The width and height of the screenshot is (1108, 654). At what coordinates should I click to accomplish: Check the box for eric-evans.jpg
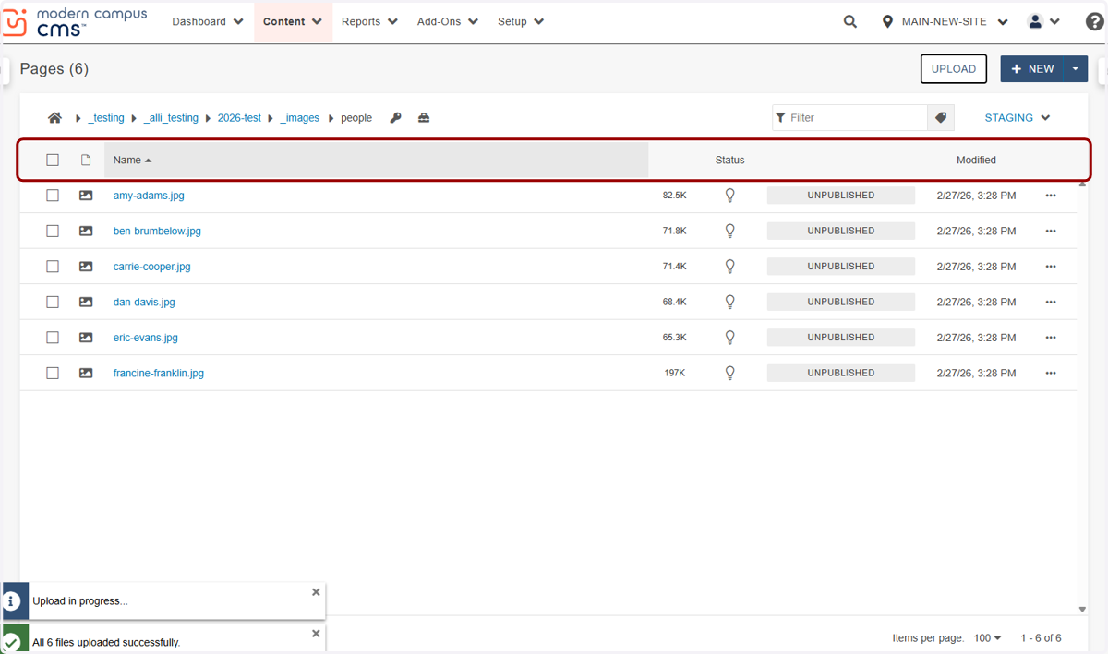click(53, 338)
